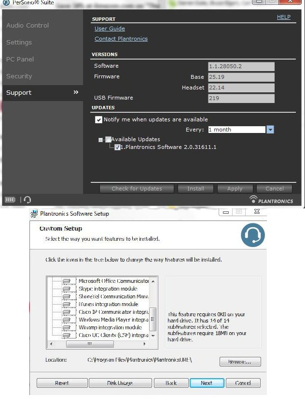This screenshot has width=305, height=411.
Task: Select Microsoft Office Communicator tree row text
Action: tap(113, 281)
